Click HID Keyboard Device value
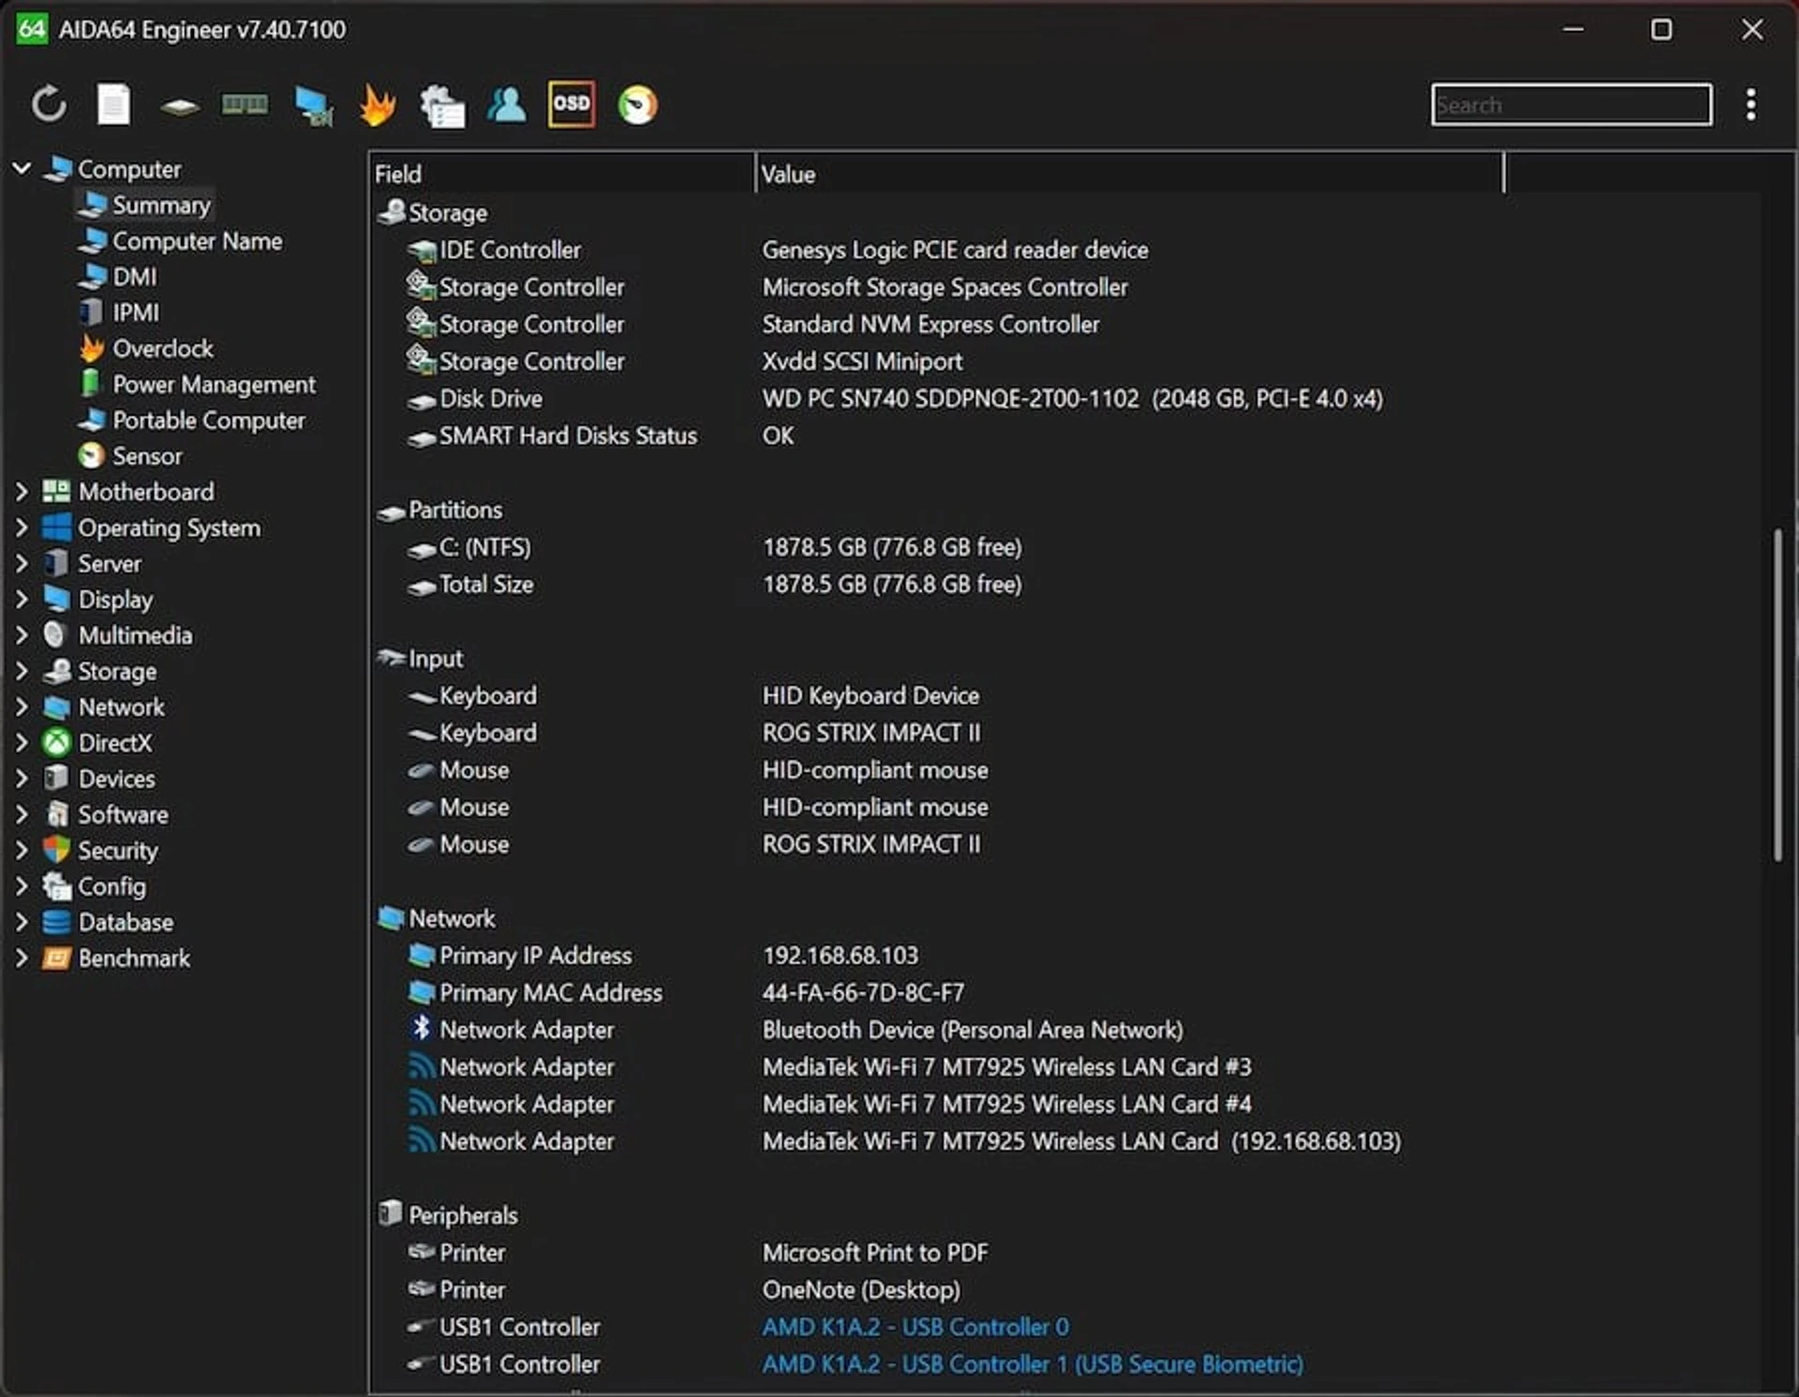The height and width of the screenshot is (1397, 1799). [x=870, y=695]
